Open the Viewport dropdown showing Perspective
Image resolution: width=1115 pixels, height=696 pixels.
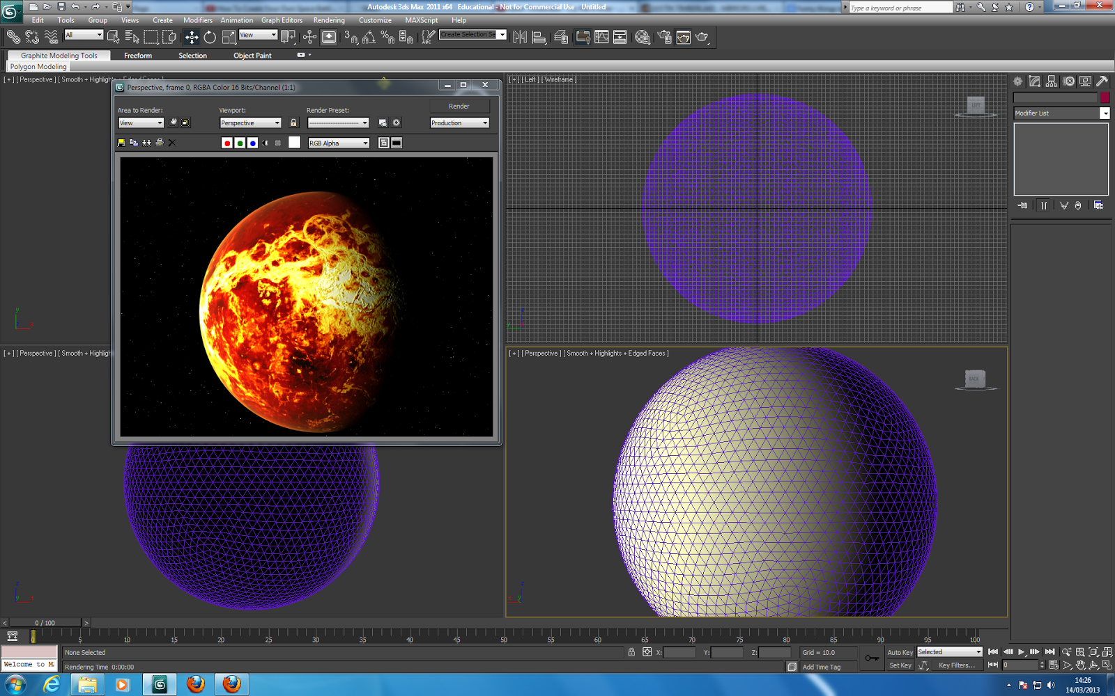[249, 122]
